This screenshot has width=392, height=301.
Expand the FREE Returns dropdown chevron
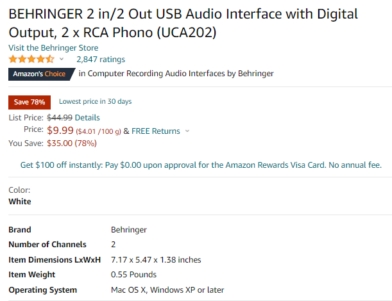click(x=187, y=131)
